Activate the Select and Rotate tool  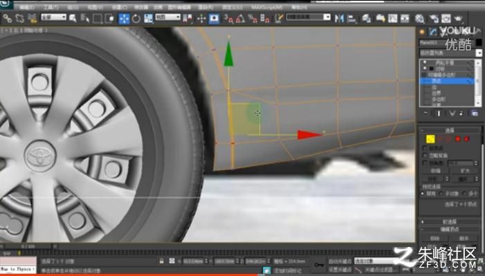click(136, 19)
